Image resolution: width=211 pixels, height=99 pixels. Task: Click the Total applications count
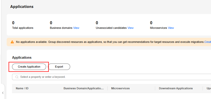point(13,23)
